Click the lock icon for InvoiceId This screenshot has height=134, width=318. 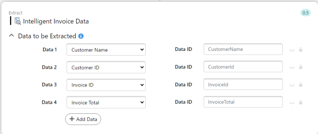click(301, 84)
